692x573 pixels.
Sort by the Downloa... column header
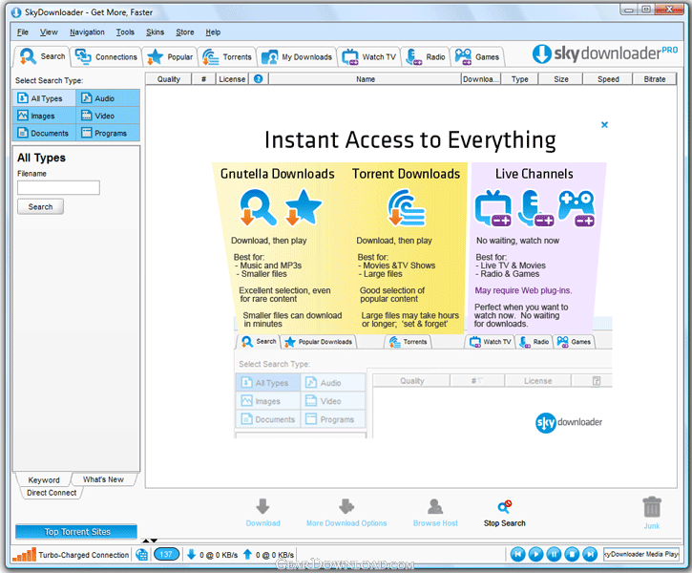click(481, 79)
